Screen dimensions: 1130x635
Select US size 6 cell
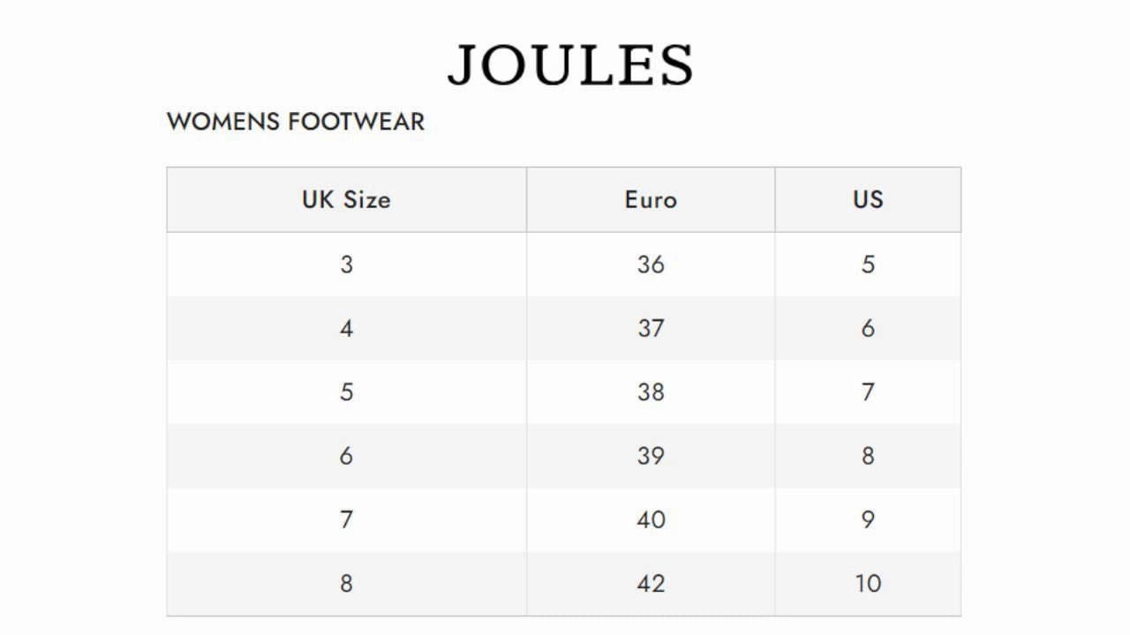(868, 328)
